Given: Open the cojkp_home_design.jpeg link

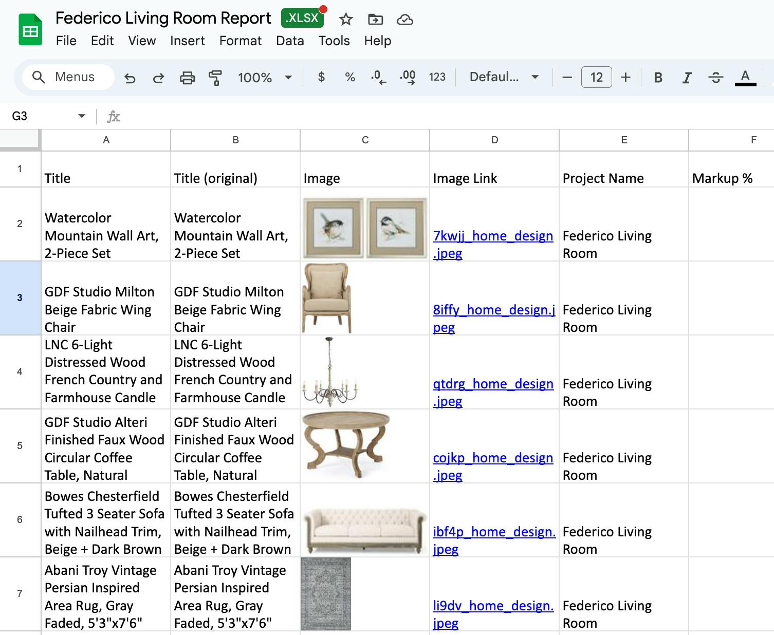Looking at the screenshot, I should point(493,466).
